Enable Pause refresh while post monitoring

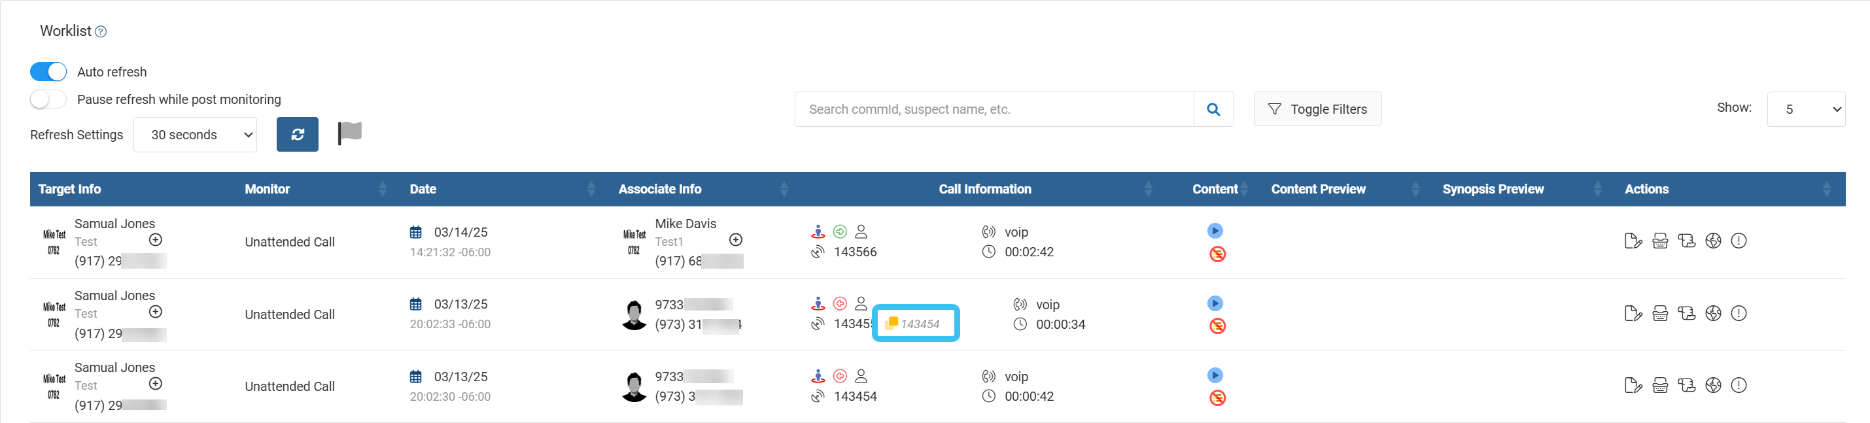pos(48,99)
